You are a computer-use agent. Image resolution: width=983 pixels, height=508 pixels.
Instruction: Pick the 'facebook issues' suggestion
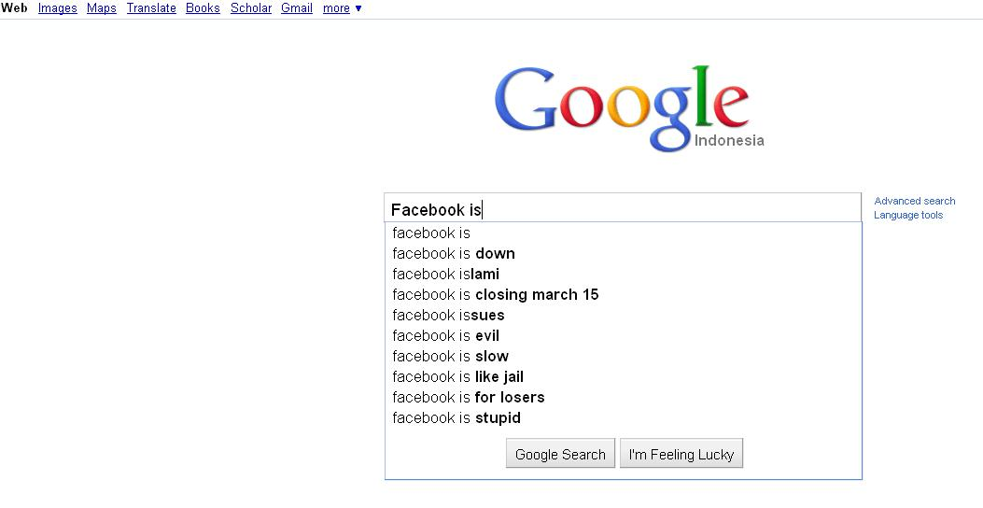point(624,315)
